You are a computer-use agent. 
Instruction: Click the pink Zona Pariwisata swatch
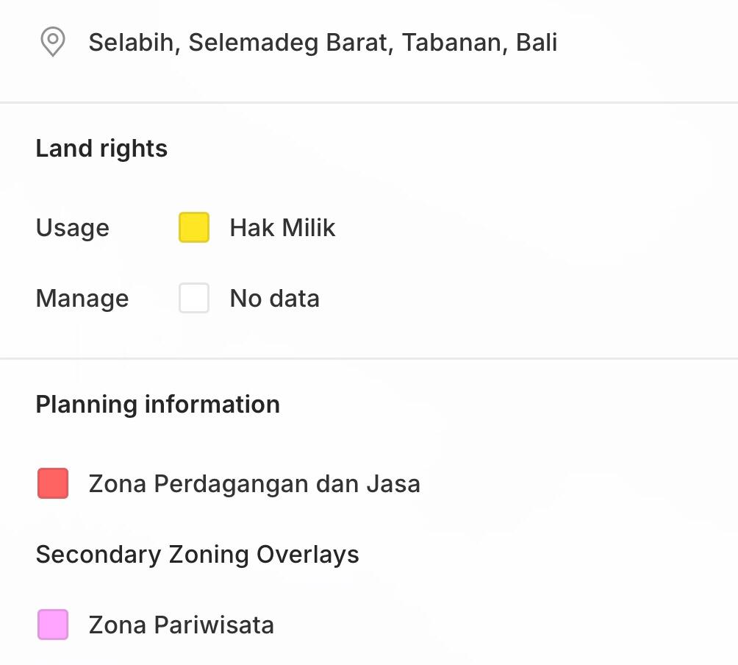[53, 625]
